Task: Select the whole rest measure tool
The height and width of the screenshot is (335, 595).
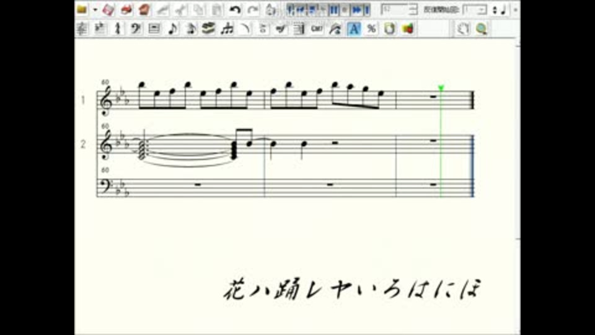Action: tap(154, 29)
